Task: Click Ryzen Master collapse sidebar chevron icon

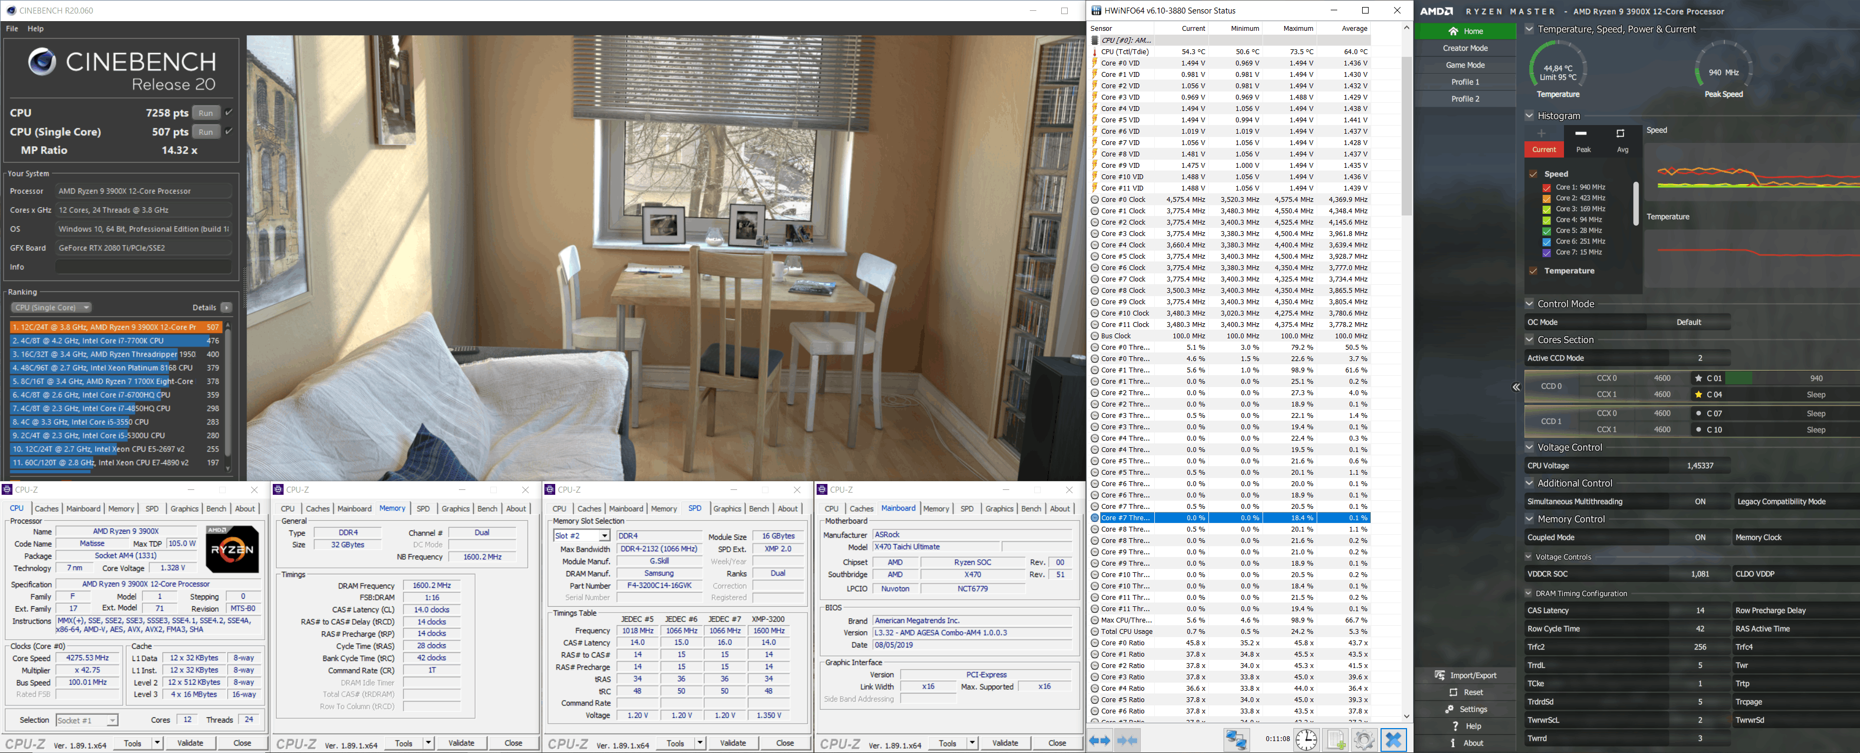Action: (1516, 387)
